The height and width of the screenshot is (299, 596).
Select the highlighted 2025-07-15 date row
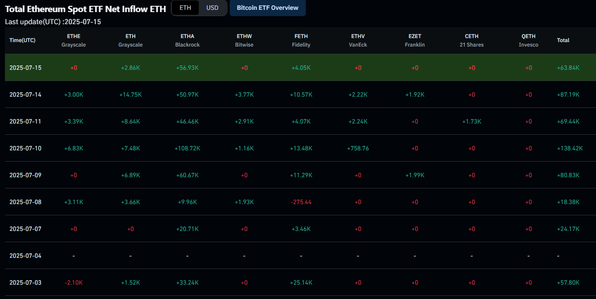pyautogui.click(x=25, y=68)
